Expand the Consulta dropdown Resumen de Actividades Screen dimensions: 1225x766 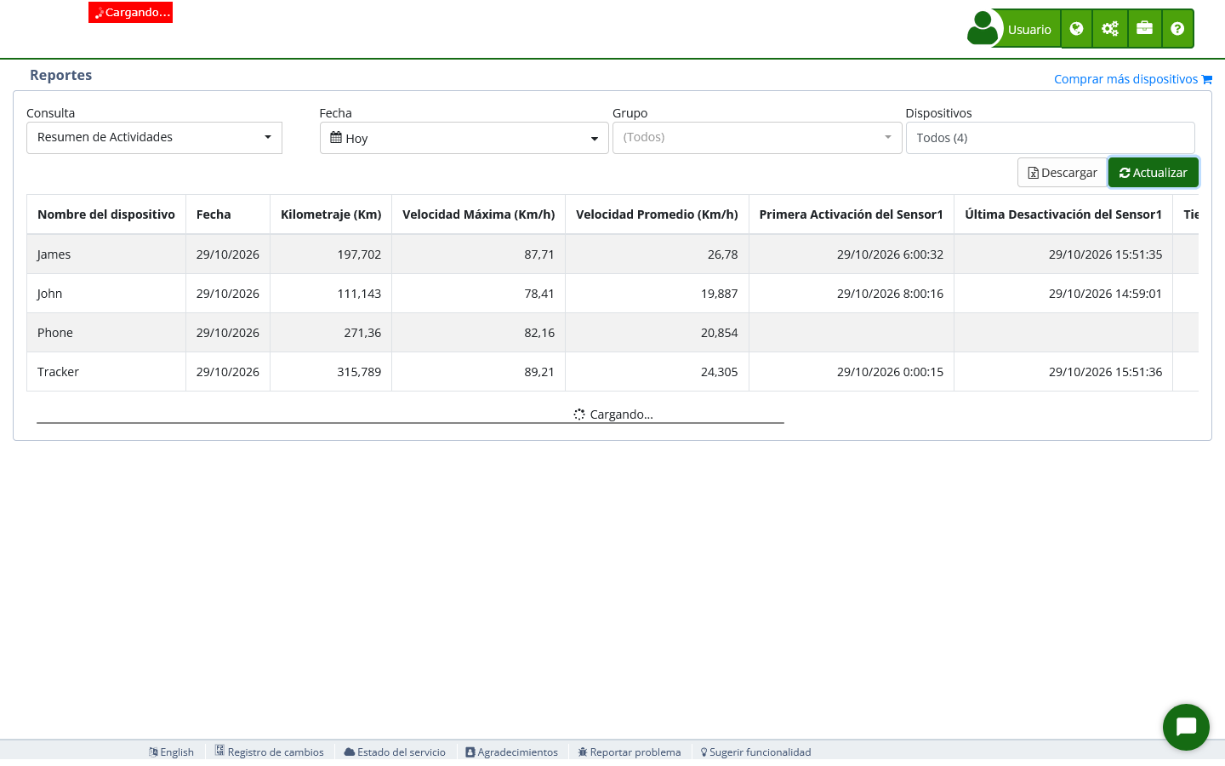click(154, 138)
